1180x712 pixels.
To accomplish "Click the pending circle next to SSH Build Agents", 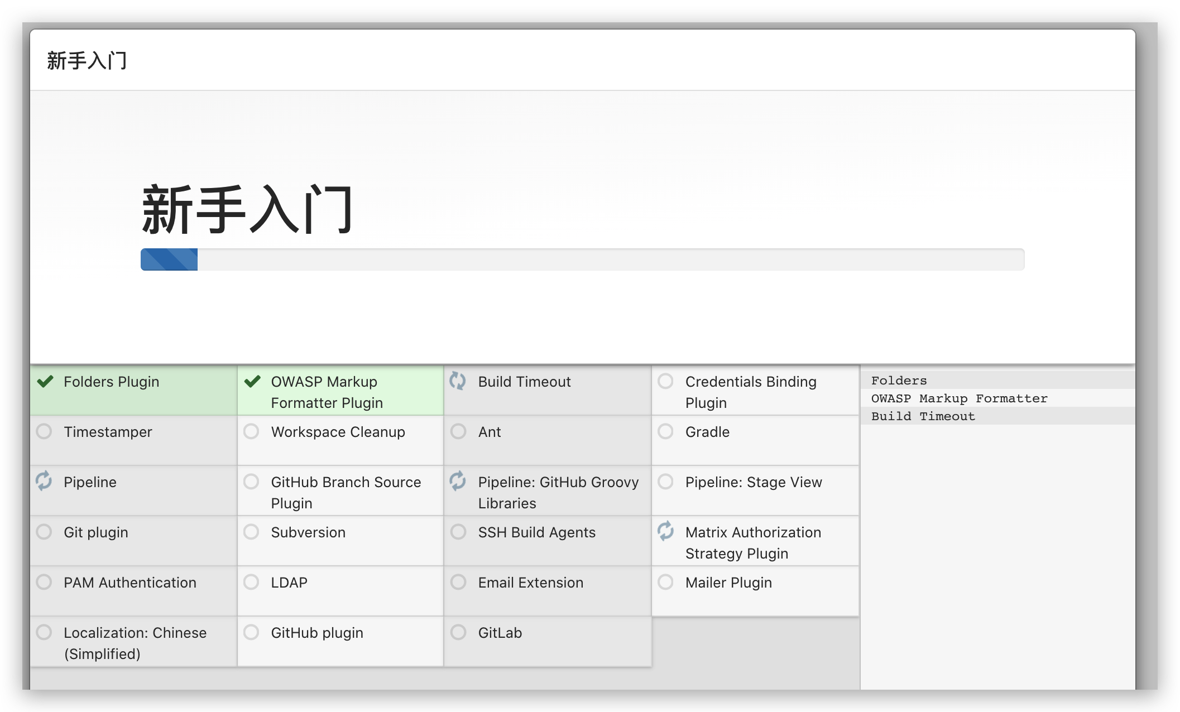I will [458, 532].
